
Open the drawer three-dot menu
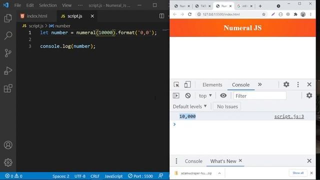pos(176,161)
